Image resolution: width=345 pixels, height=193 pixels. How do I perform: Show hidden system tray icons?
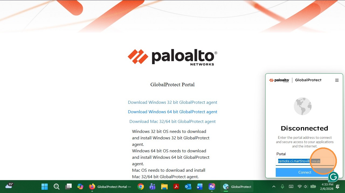pos(274,187)
